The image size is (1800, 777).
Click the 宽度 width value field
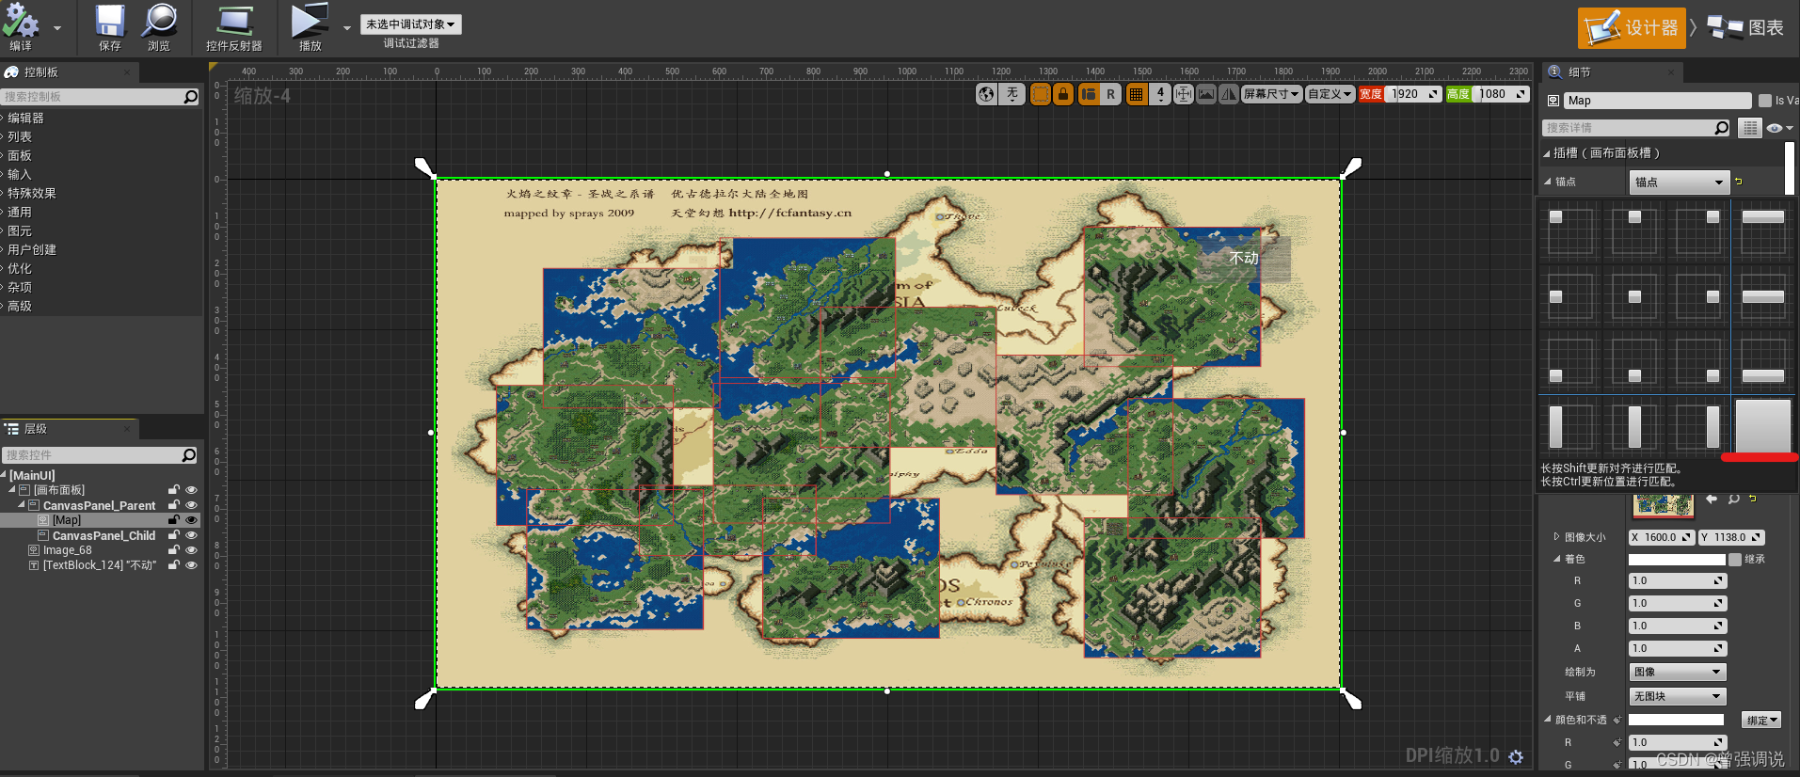point(1413,94)
